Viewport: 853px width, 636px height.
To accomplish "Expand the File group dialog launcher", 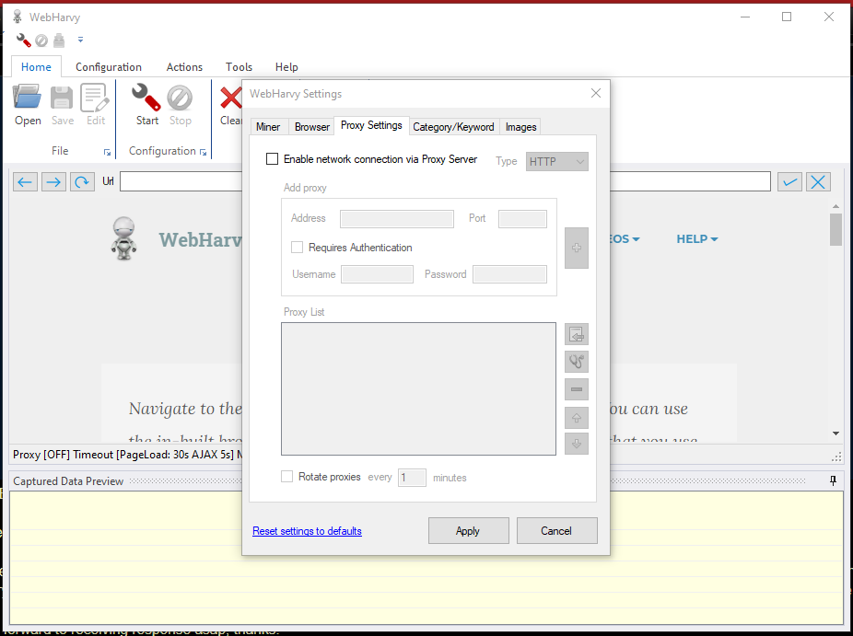I will click(x=107, y=153).
